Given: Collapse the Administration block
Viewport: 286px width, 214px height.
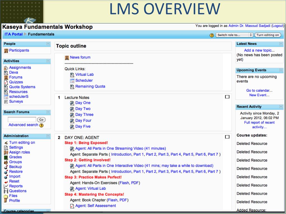Looking at the screenshot, I should (48, 136).
